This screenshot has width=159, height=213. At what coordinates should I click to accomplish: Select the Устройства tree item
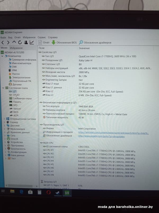click(x=15, y=142)
